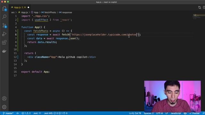Click the 'react' import string

point(65,20)
